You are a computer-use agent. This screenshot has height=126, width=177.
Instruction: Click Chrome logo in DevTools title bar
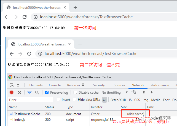point(10,77)
